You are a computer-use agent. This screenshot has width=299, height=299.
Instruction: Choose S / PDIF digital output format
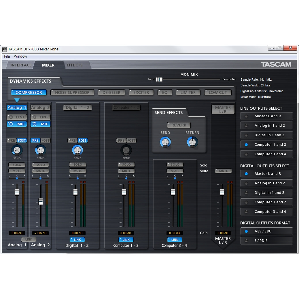coord(266,241)
